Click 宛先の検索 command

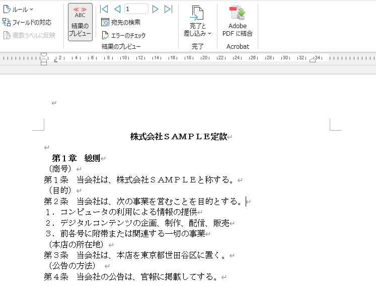(x=121, y=23)
